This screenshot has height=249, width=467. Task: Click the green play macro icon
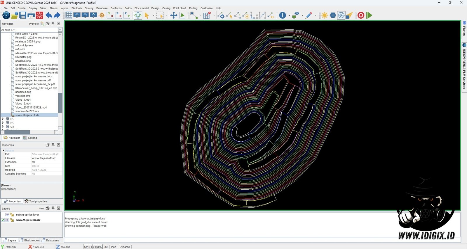point(369,15)
